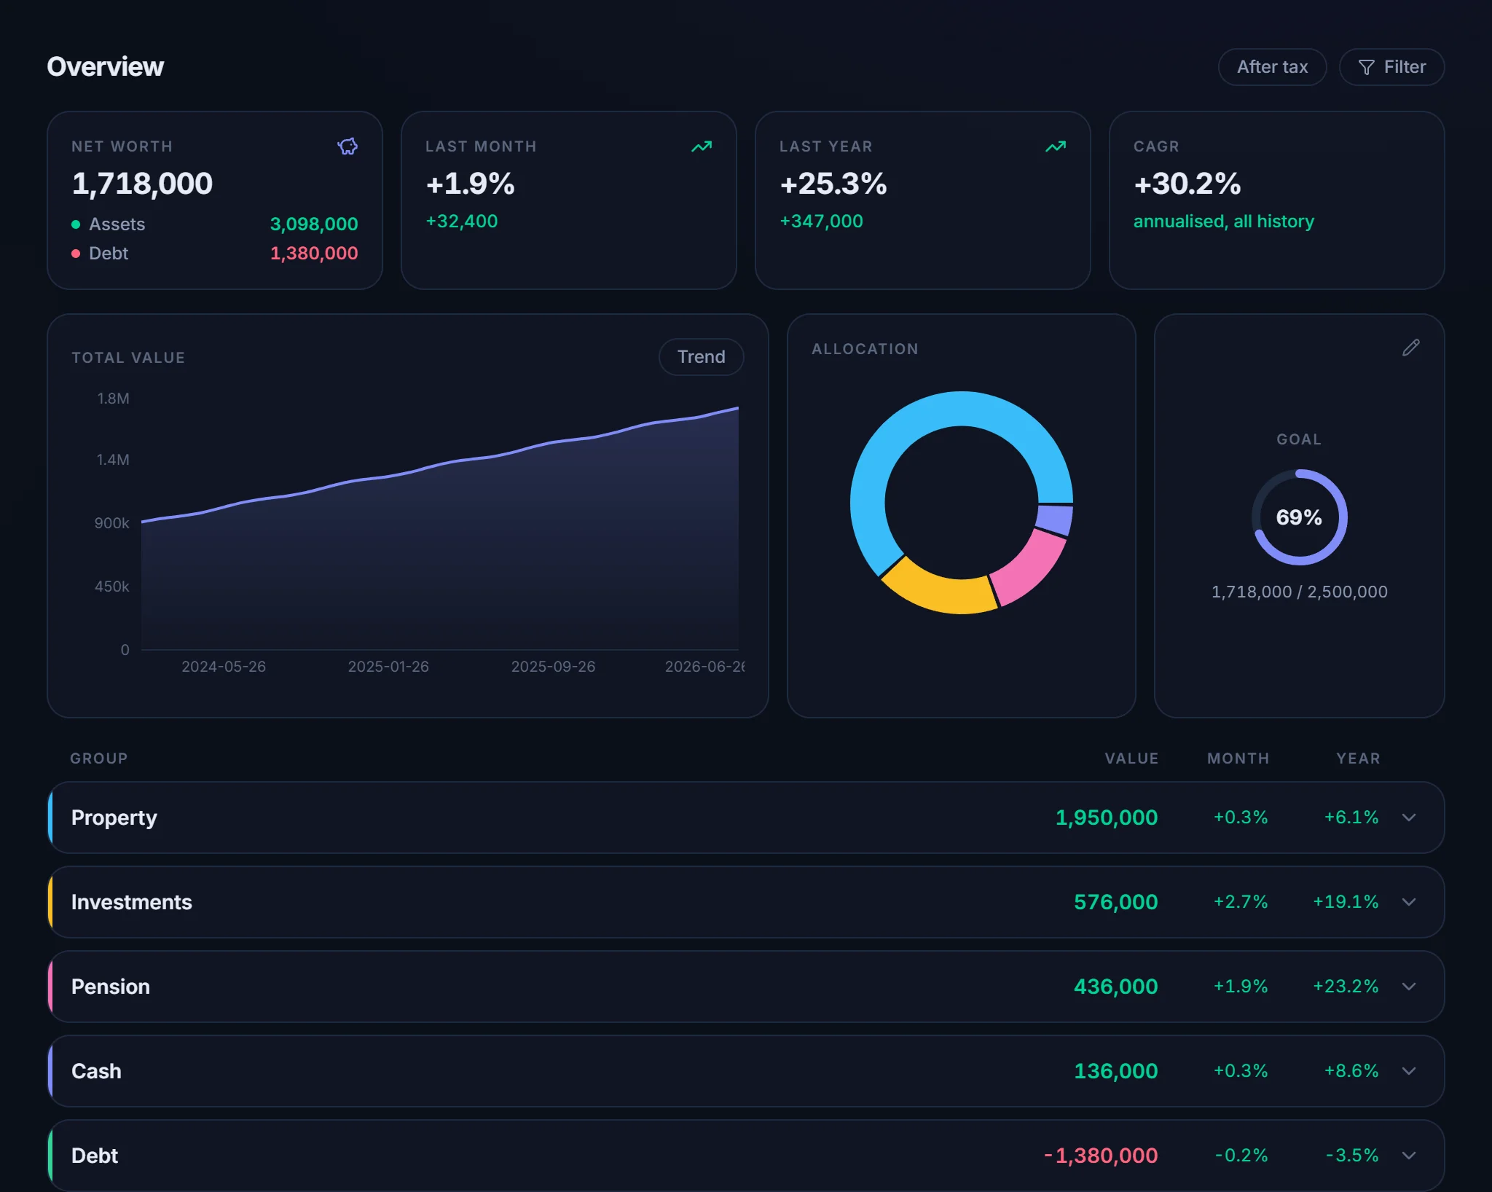The image size is (1492, 1192).
Task: Click the Cash value 136,000
Action: 1116,1071
